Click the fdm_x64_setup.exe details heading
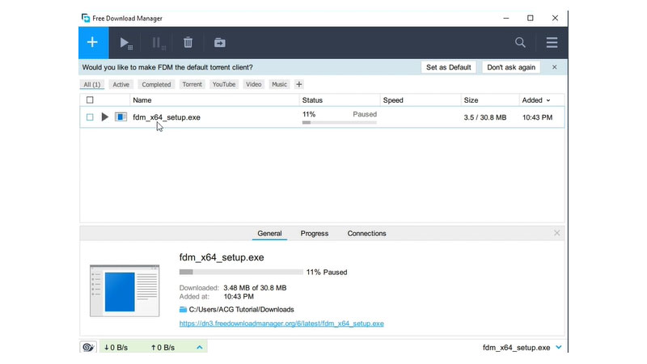Viewport: 647px width, 364px height. [x=222, y=257]
